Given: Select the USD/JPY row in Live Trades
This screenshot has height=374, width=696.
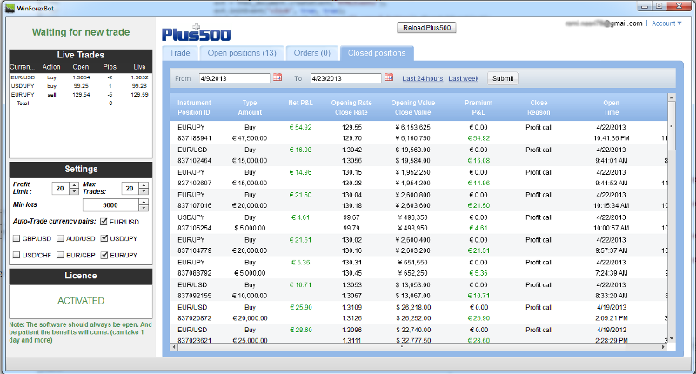Looking at the screenshot, I should (80, 85).
